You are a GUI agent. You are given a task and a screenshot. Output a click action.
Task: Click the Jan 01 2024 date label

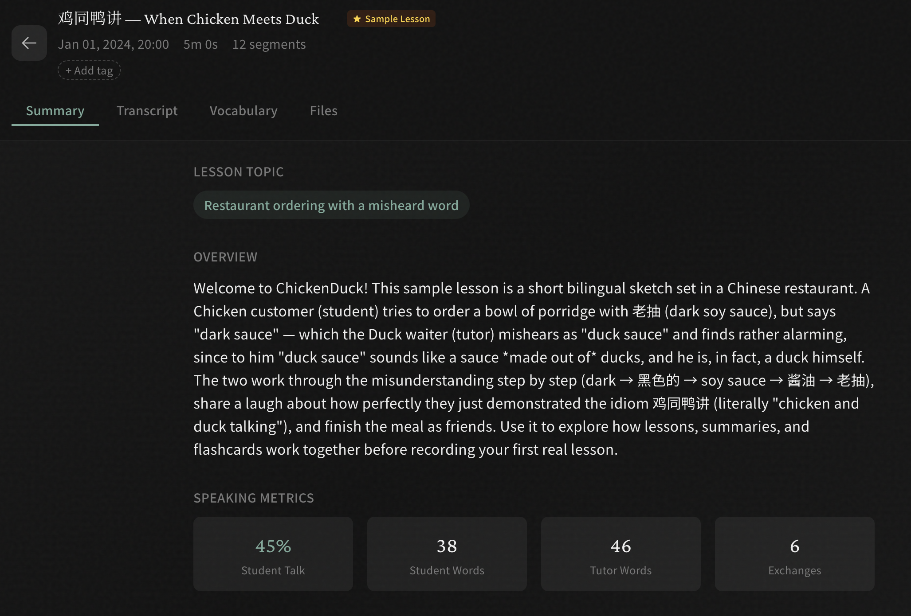(x=114, y=44)
